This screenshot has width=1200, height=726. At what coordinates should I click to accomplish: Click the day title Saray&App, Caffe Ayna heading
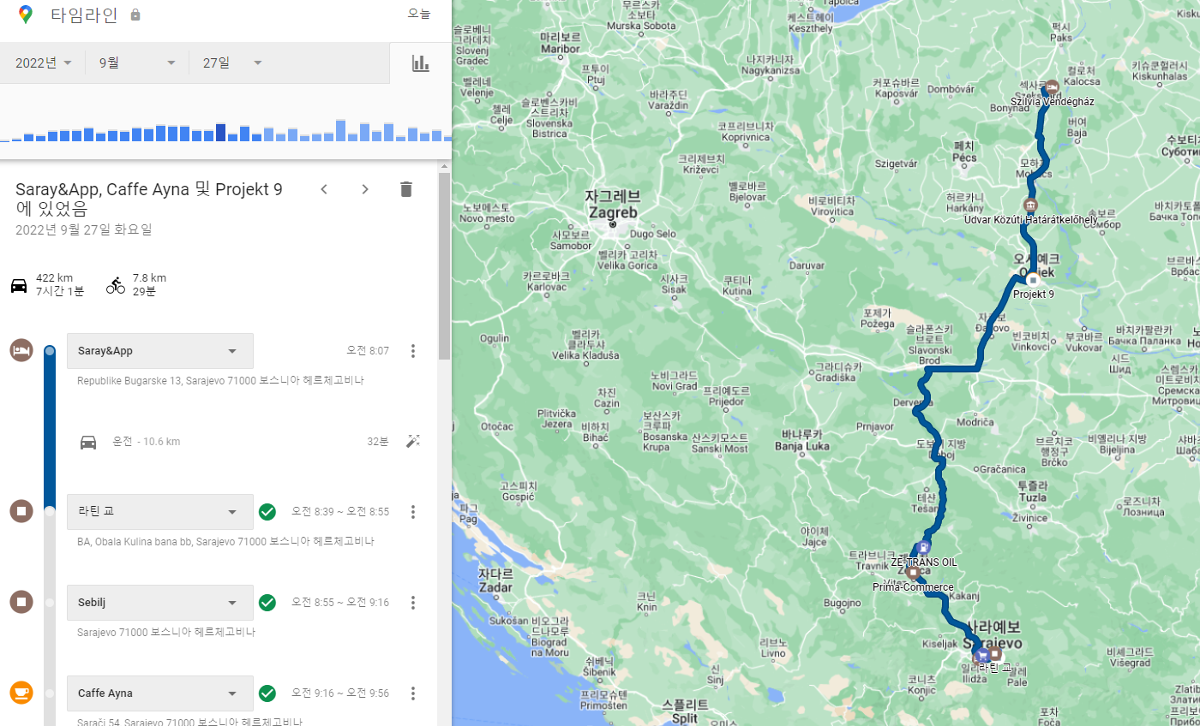click(x=149, y=199)
